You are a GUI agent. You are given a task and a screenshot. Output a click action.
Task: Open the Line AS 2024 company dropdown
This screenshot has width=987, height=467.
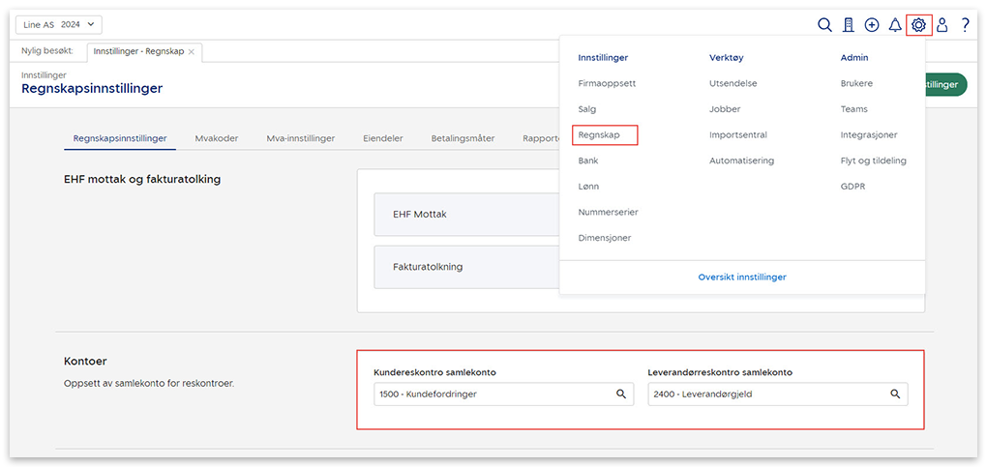(x=59, y=25)
